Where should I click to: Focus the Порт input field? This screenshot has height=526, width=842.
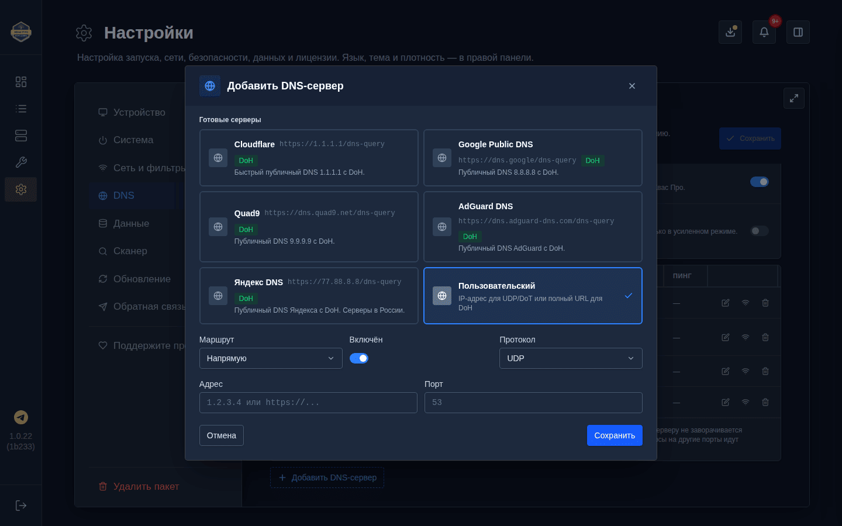533,403
